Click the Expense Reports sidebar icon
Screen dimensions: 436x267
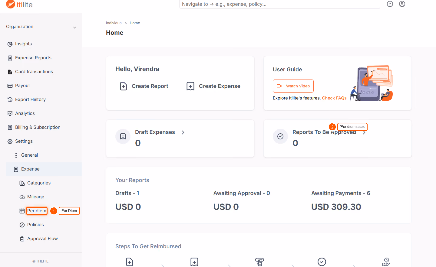(10, 58)
